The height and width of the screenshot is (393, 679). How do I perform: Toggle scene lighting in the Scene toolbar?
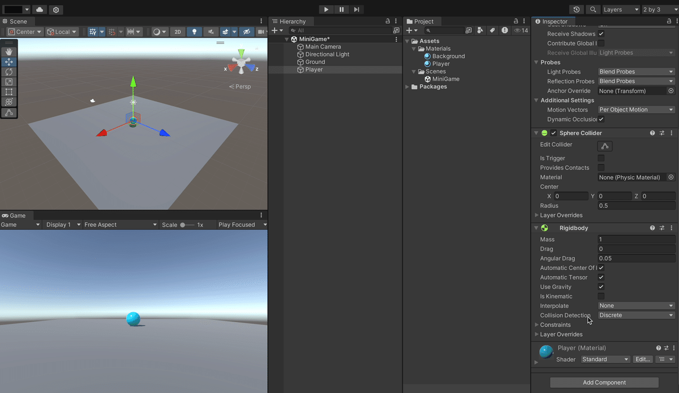[x=194, y=32]
